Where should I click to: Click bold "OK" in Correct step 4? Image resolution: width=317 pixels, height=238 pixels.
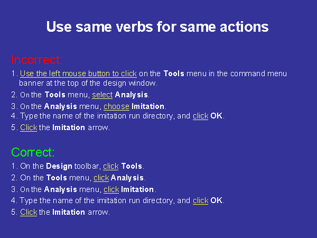pos(217,200)
